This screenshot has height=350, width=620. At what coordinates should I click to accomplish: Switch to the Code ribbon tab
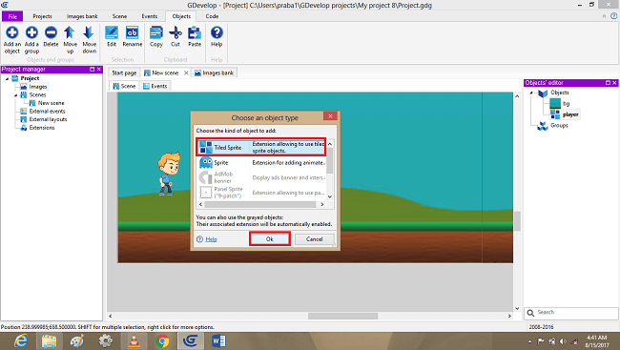coord(212,16)
